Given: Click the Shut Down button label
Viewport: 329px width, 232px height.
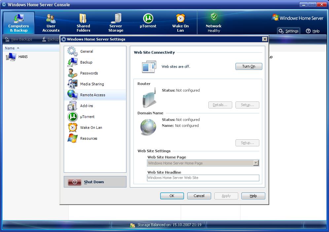Looking at the screenshot, I should [x=94, y=182].
